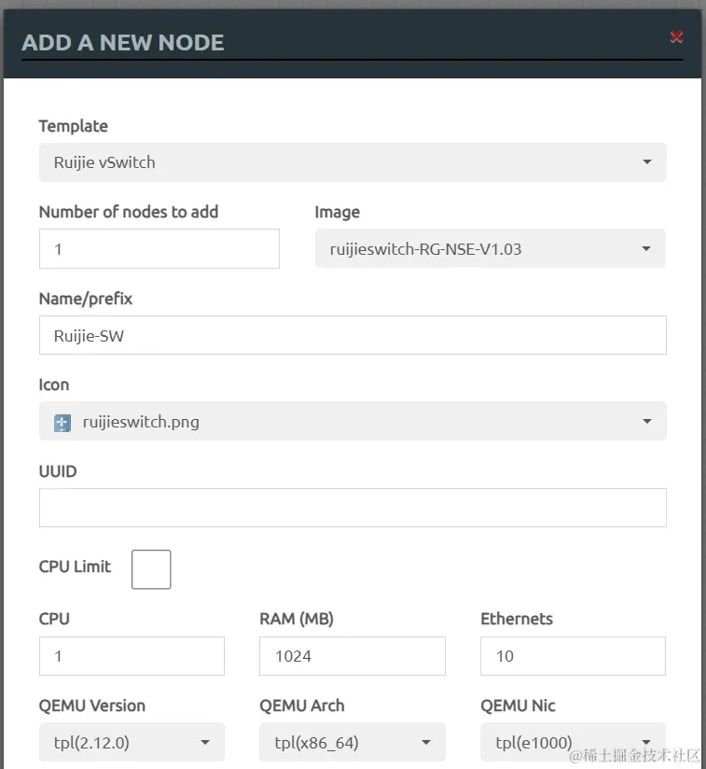The image size is (706, 769).
Task: Focus the Name/prefix text field
Action: pyautogui.click(x=353, y=335)
